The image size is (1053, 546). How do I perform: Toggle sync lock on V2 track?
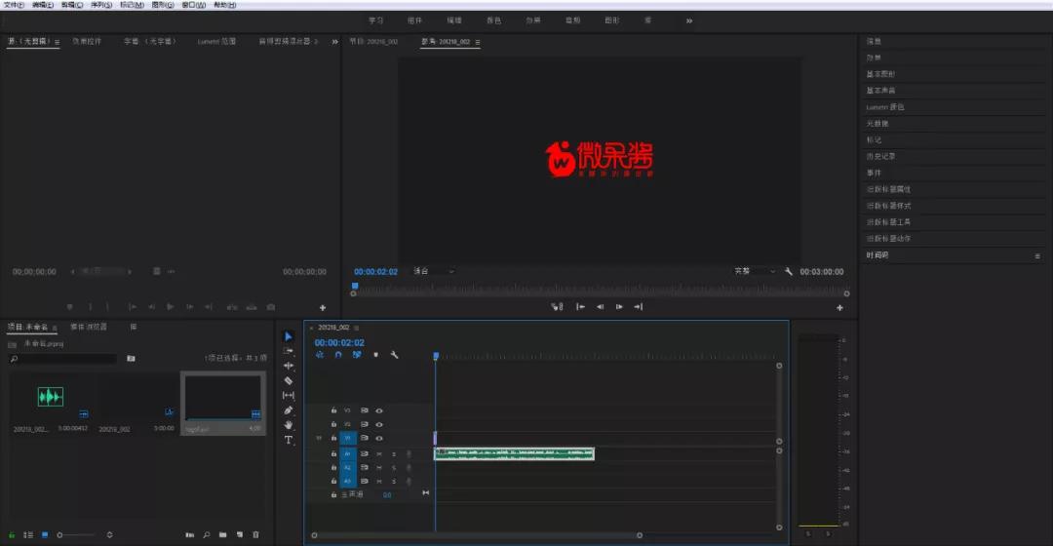[x=364, y=424]
